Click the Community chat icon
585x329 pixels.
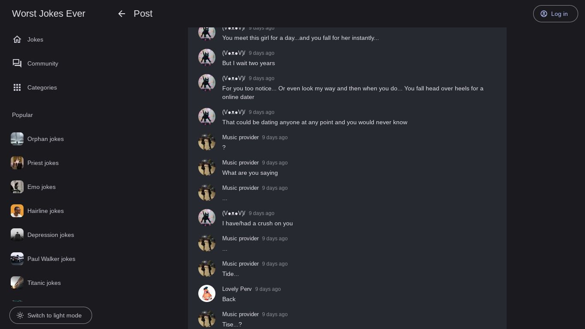(x=17, y=63)
